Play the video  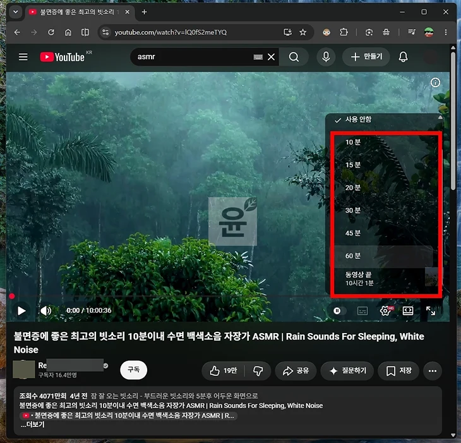click(21, 311)
